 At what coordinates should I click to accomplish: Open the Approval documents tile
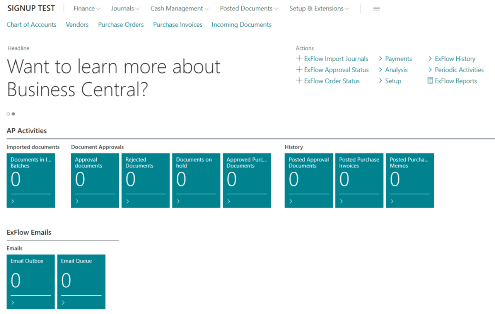[95, 181]
